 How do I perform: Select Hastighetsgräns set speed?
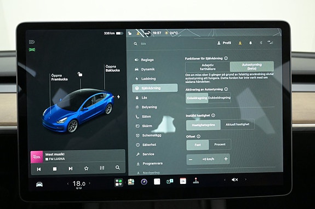[203, 125]
